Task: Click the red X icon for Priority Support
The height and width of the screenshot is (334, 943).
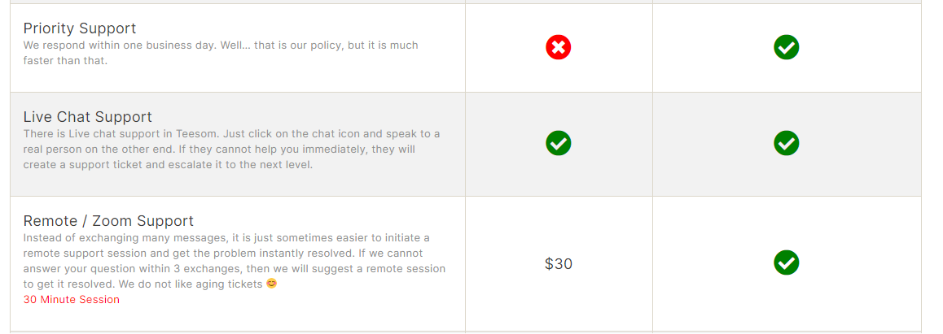Action: point(559,47)
